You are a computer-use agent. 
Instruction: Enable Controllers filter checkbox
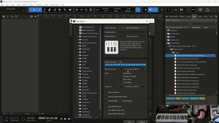point(121,82)
